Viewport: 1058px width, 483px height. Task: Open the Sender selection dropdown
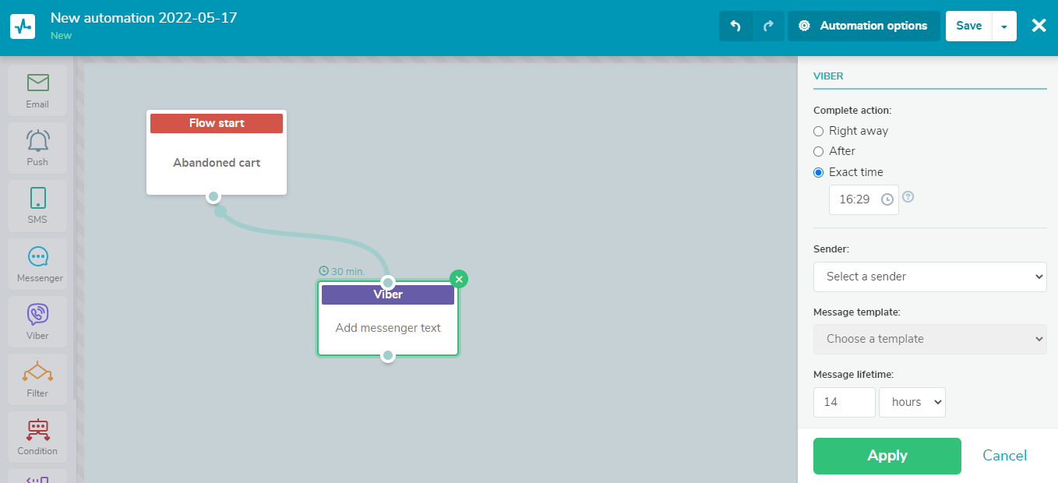pyautogui.click(x=929, y=277)
